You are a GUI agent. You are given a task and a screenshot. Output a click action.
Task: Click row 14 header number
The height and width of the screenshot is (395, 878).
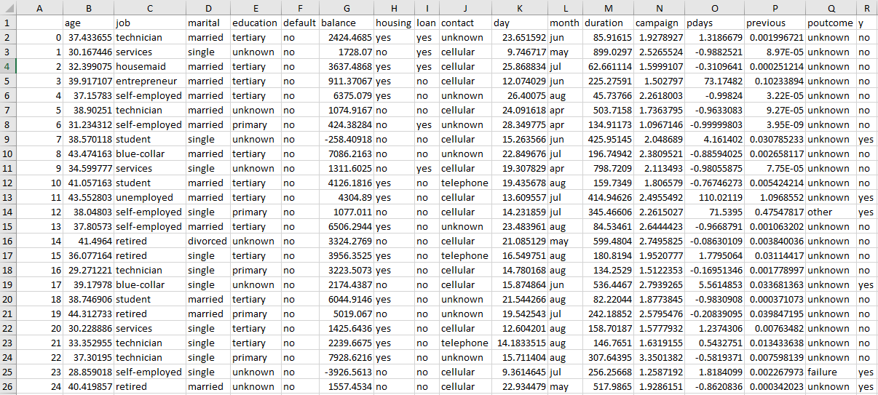point(8,212)
